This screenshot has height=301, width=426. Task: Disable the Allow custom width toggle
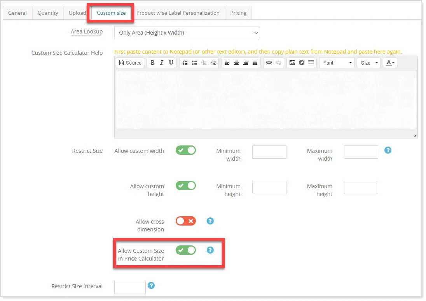[186, 150]
